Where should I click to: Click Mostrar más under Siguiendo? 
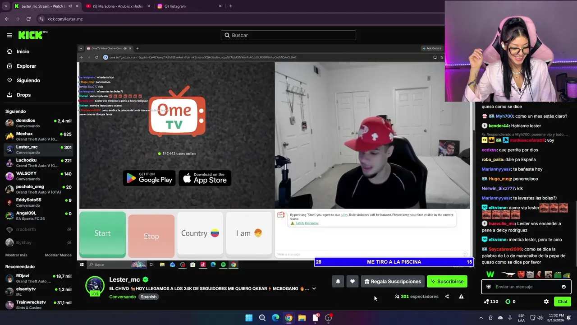tap(16, 255)
